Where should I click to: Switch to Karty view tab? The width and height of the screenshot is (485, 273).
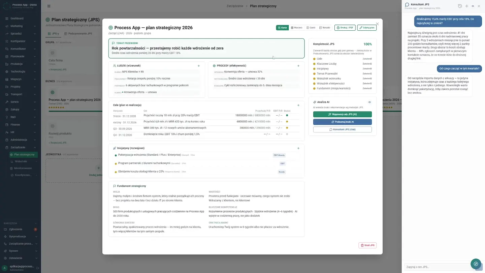coord(282,28)
